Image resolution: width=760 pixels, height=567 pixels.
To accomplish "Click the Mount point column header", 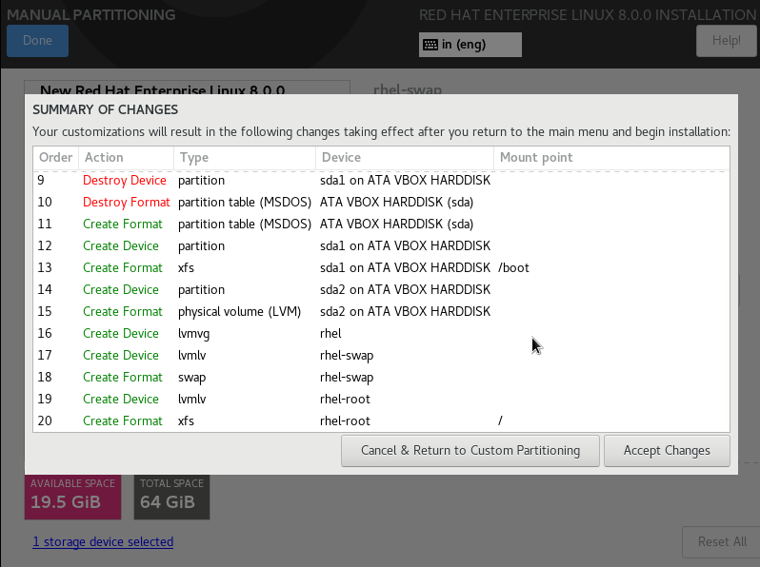I will [611, 158].
